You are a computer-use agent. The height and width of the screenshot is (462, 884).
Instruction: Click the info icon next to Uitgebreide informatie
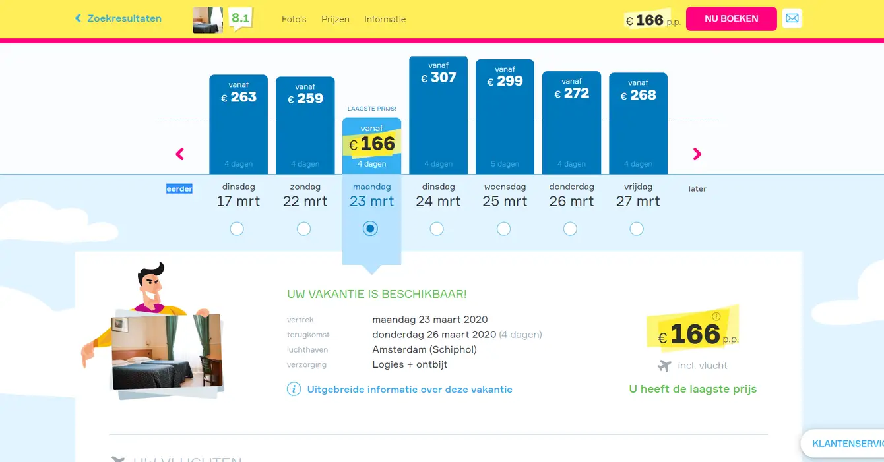click(294, 390)
